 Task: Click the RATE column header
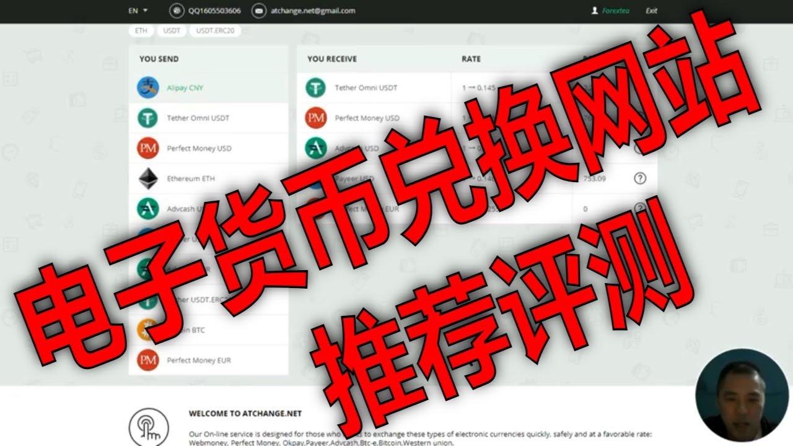(471, 59)
